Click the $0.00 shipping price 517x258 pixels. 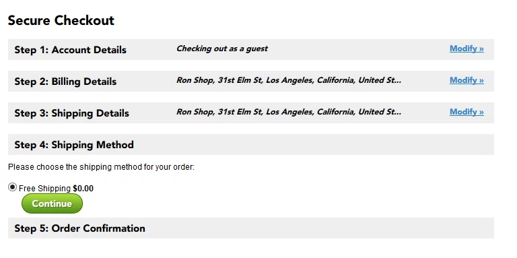tap(83, 189)
